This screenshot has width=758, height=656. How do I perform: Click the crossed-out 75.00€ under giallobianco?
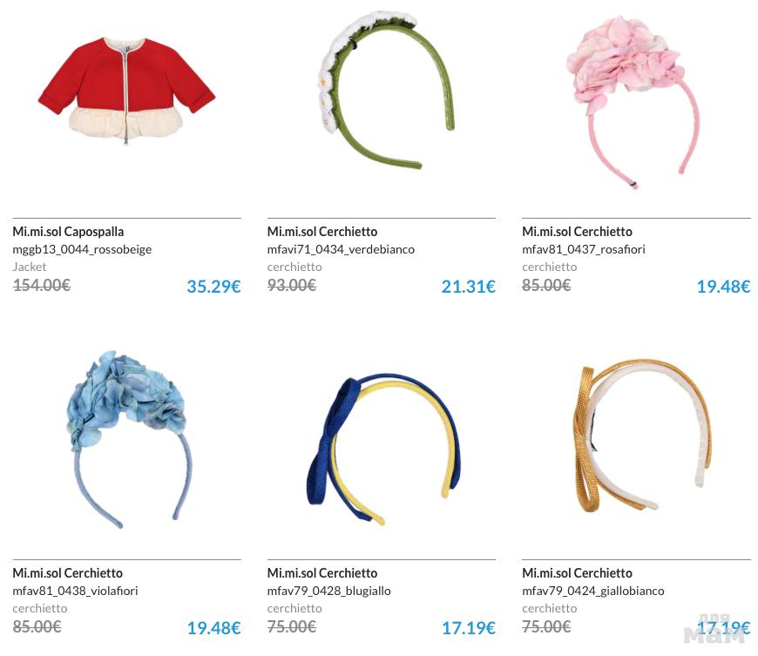(546, 626)
